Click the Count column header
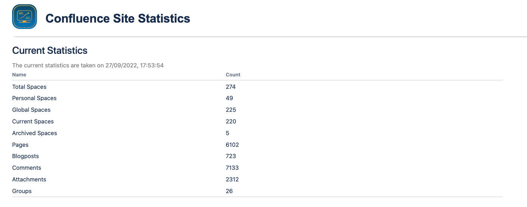This screenshot has width=527, height=207. [233, 75]
